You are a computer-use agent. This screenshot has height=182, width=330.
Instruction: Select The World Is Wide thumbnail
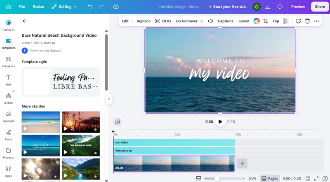pyautogui.click(x=81, y=146)
